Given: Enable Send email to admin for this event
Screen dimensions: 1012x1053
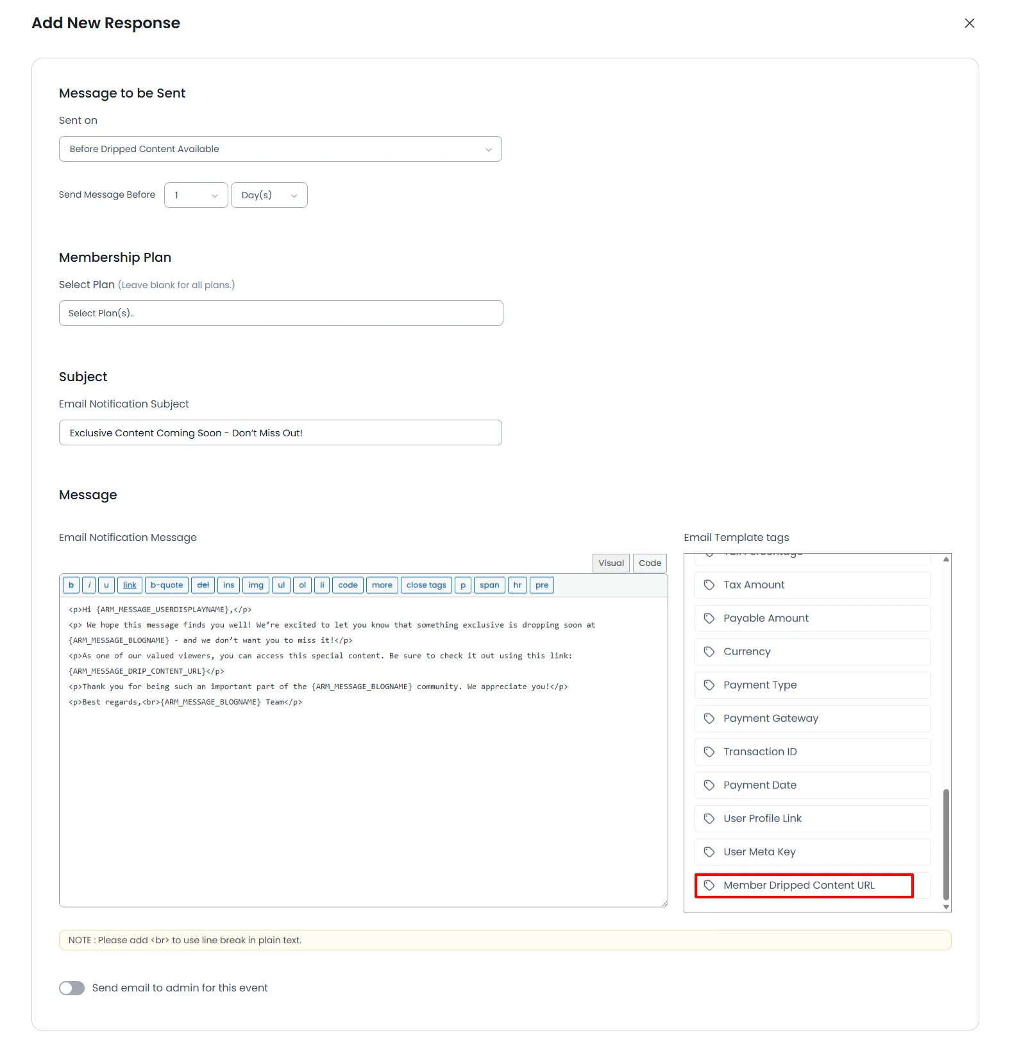Looking at the screenshot, I should click(71, 988).
